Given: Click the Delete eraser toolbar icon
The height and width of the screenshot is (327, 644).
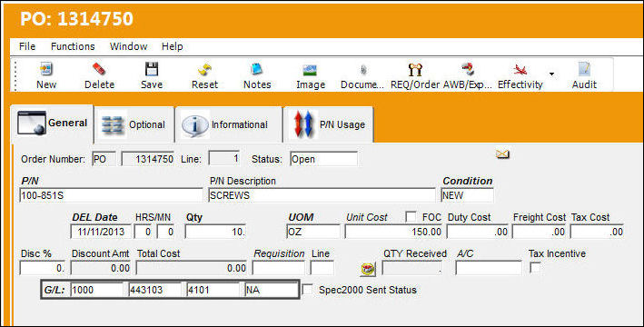Looking at the screenshot, I should (99, 69).
